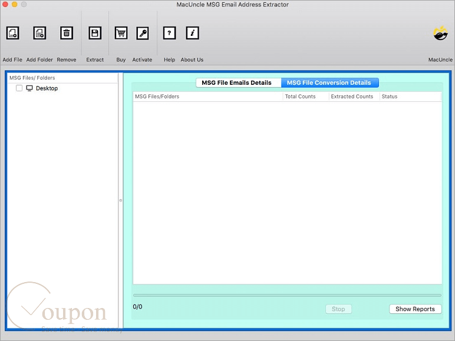The image size is (455, 341).
Task: Tick the Desktop checkbox
Action: click(19, 88)
